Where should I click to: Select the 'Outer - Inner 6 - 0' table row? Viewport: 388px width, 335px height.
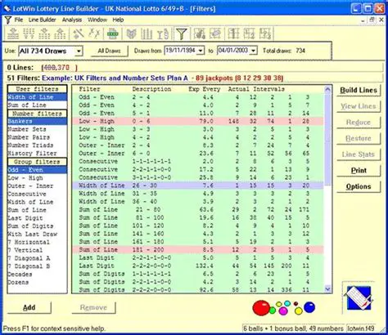click(198, 154)
